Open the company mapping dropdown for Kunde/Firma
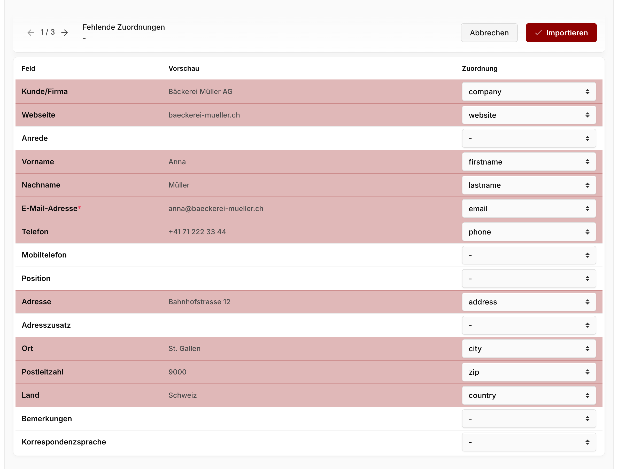 529,92
